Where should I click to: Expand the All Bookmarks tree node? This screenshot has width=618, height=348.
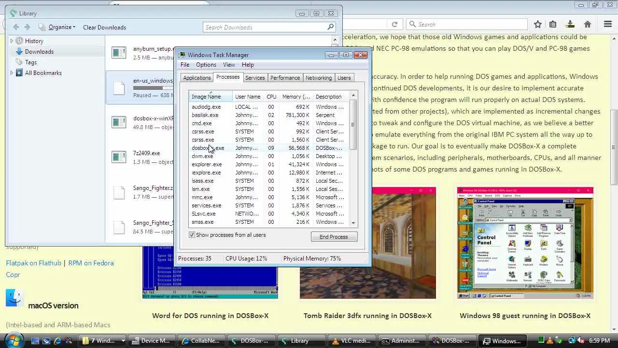point(12,73)
